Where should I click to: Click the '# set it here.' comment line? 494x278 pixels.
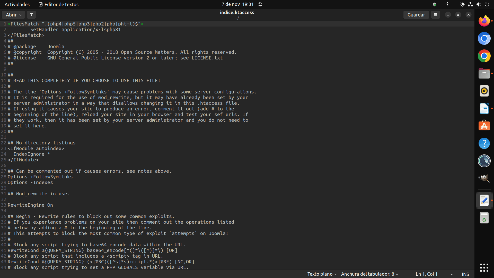tap(27, 126)
